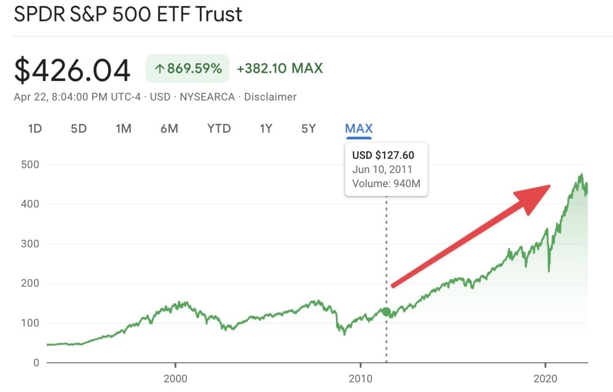Select the 1Y time range tab
The image size is (613, 392).
(266, 128)
